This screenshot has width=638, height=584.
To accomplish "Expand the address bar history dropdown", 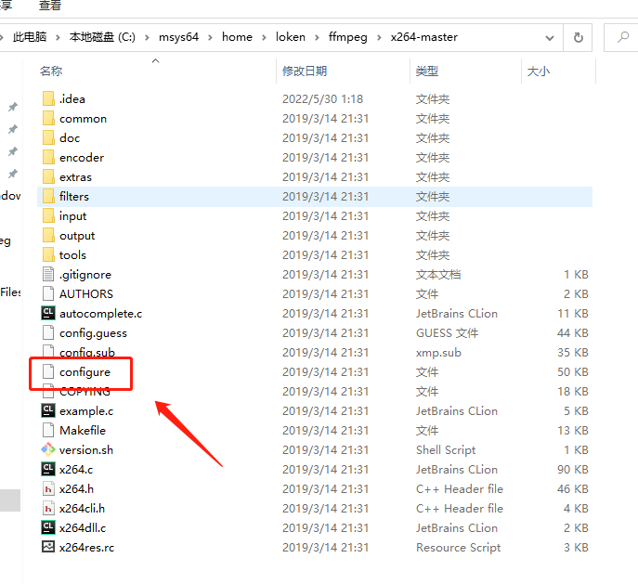I will click(551, 38).
